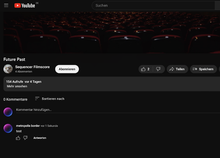This screenshot has width=220, height=158.
Task: Click the commenter avatar beside 'test'
Action: [x=8, y=128]
